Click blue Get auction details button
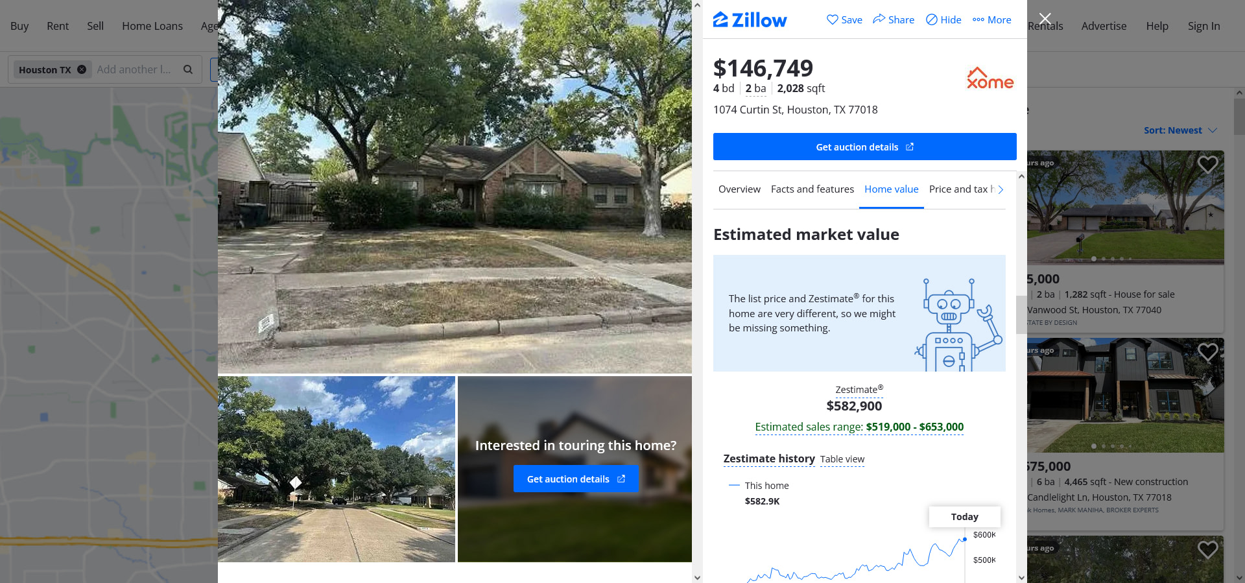The image size is (1245, 583). 865,147
